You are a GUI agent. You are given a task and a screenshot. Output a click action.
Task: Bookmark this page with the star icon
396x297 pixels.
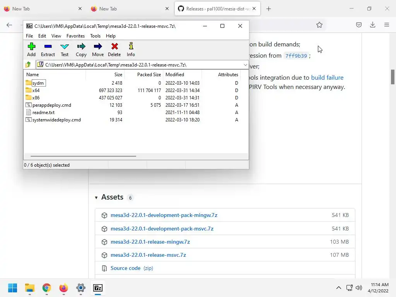[319, 25]
